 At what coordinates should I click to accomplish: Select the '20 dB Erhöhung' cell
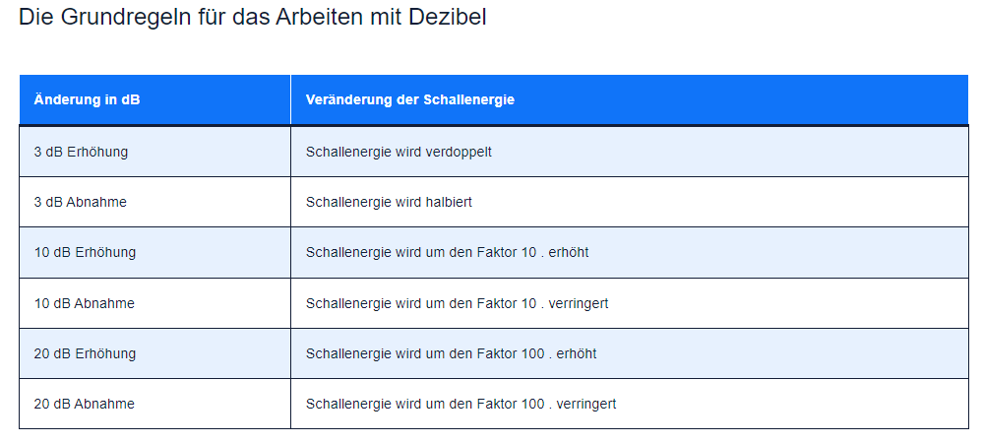tap(86, 353)
